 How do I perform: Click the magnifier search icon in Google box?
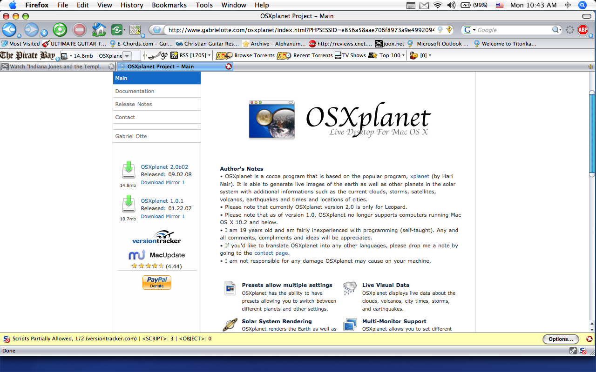(556, 30)
